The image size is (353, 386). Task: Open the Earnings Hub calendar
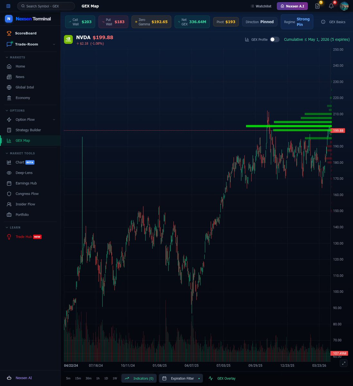coord(26,183)
